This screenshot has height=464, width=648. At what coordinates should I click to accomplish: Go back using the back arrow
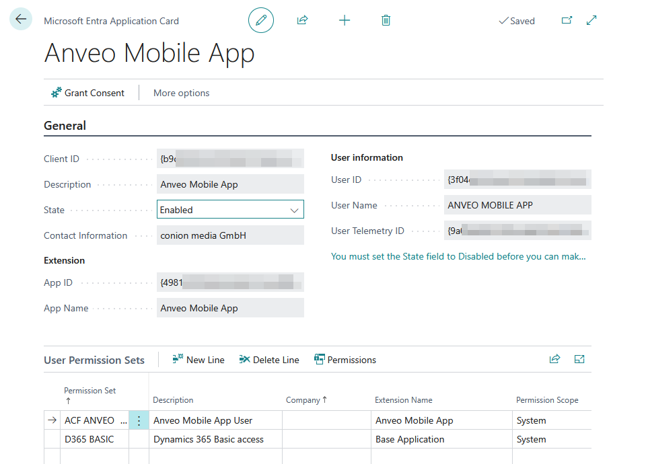click(21, 19)
